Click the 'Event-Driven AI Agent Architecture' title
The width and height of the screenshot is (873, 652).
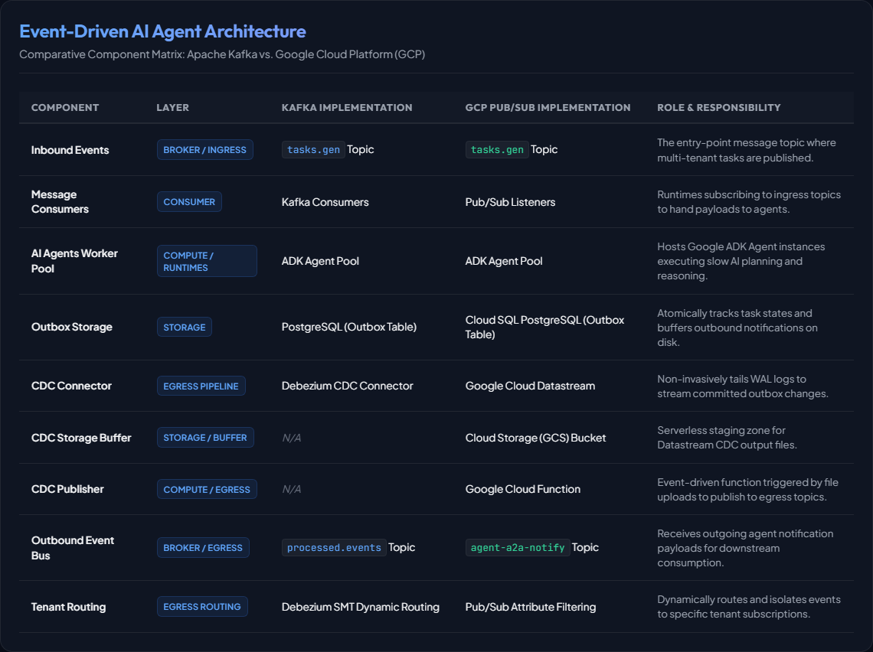click(162, 31)
